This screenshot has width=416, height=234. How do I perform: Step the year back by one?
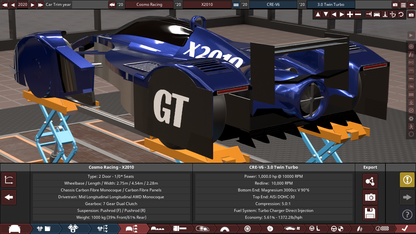click(13, 5)
